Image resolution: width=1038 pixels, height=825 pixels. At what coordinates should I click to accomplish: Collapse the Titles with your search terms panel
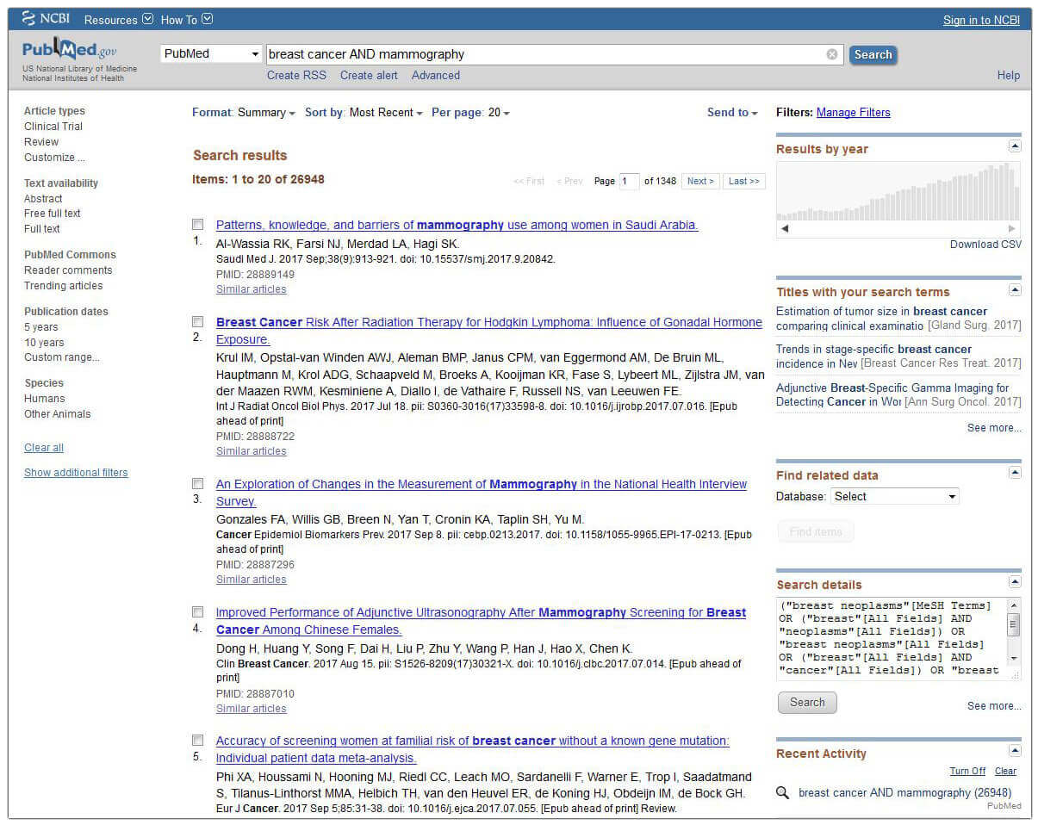pos(1015,290)
